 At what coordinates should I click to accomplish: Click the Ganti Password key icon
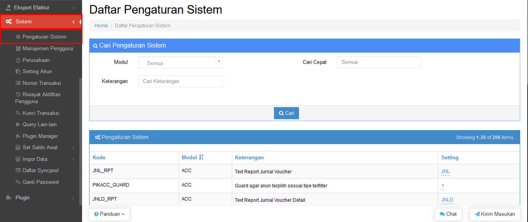pyautogui.click(x=18, y=182)
